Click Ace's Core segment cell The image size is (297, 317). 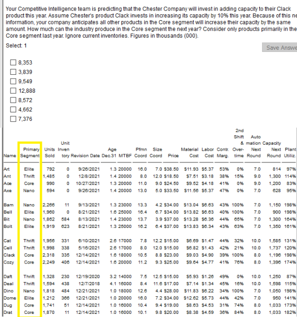29,183
